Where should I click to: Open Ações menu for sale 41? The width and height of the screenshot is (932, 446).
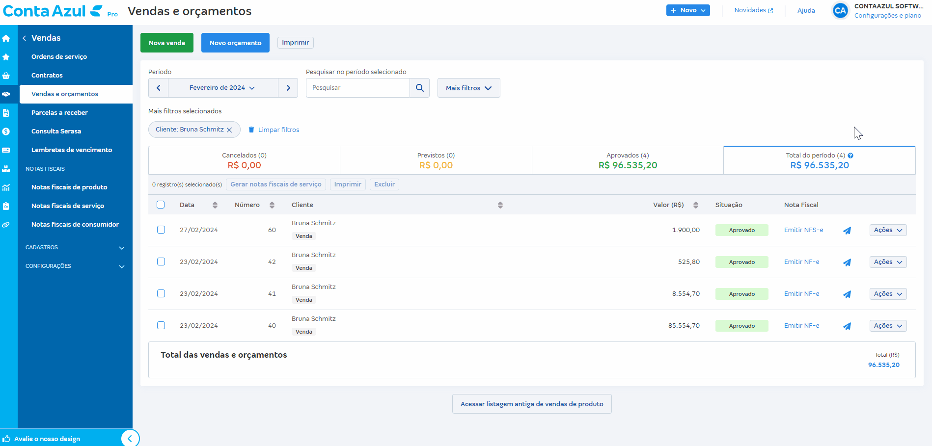(x=888, y=294)
